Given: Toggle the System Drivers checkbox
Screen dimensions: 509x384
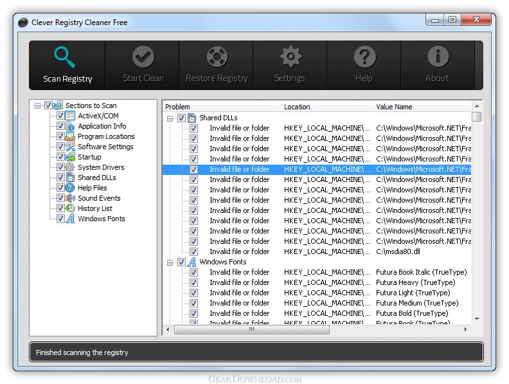Looking at the screenshot, I should (x=60, y=167).
